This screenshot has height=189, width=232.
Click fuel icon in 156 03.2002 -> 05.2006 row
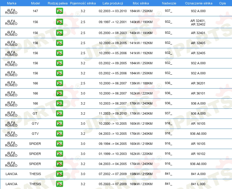click(x=59, y=73)
